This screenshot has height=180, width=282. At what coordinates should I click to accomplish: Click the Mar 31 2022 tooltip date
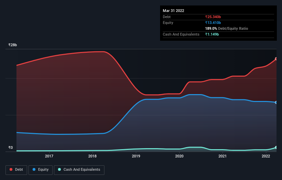pos(173,11)
